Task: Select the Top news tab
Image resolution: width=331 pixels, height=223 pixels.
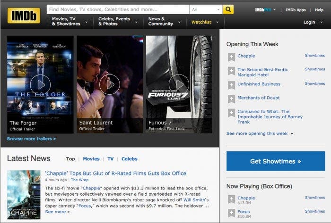Action: click(x=70, y=159)
